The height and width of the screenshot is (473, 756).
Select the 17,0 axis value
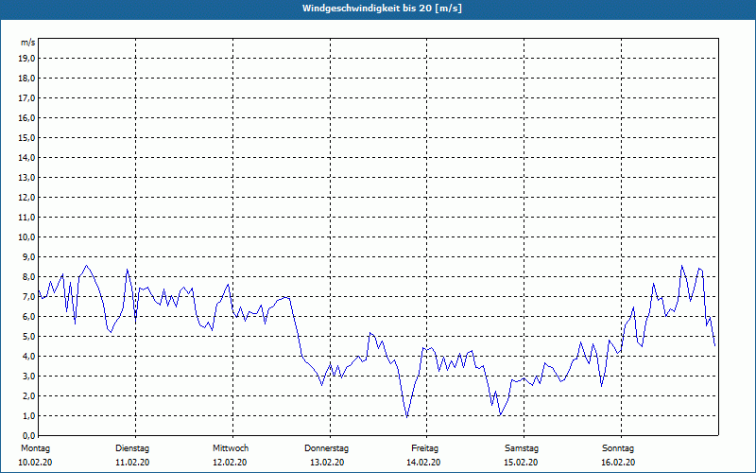coord(26,98)
